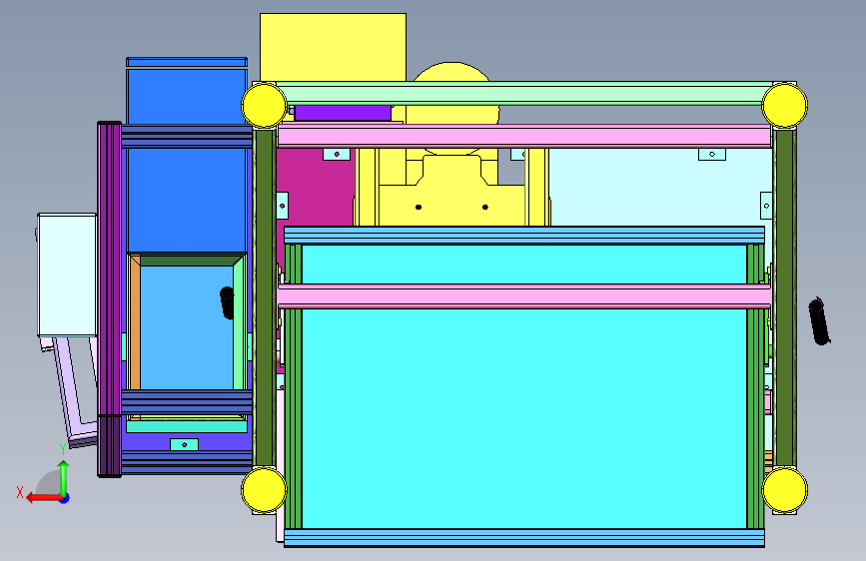Click the mounting bracket on the magenta panel's top edge
The image size is (866, 561).
coord(337,154)
